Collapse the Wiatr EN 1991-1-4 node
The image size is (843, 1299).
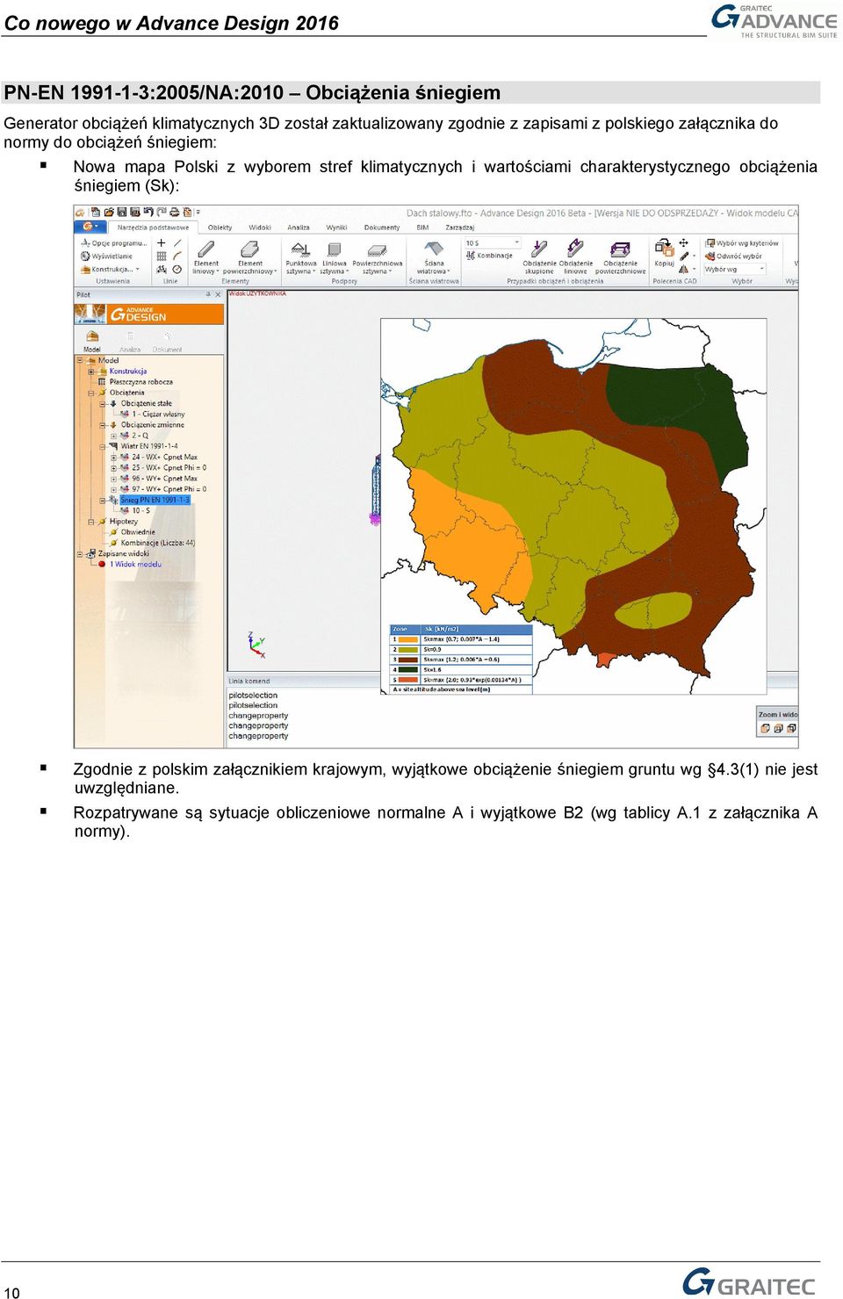[103, 446]
